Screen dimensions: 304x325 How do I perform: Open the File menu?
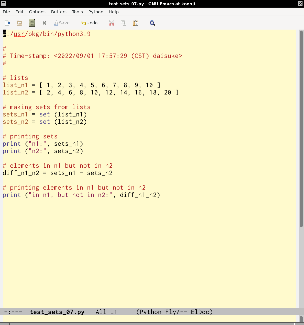pyautogui.click(x=6, y=12)
